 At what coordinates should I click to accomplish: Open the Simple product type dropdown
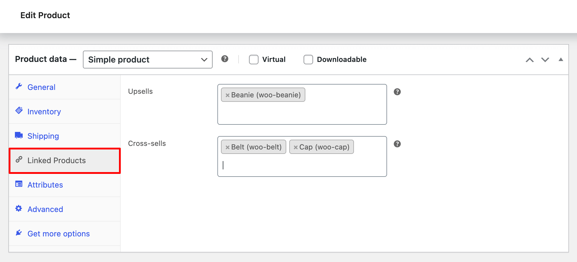[148, 60]
